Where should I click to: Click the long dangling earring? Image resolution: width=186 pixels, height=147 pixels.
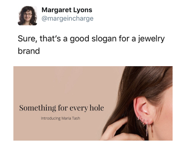point(147,129)
